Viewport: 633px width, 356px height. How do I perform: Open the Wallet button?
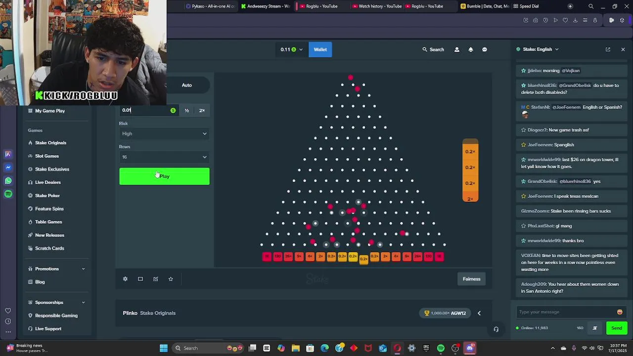pos(320,49)
